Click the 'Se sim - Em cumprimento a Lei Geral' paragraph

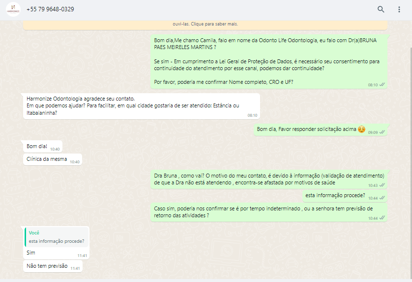266,65
